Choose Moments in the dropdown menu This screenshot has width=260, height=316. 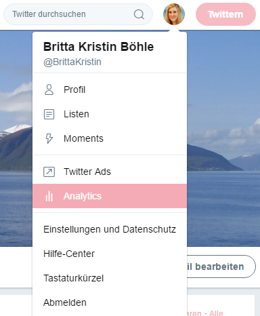coord(110,138)
